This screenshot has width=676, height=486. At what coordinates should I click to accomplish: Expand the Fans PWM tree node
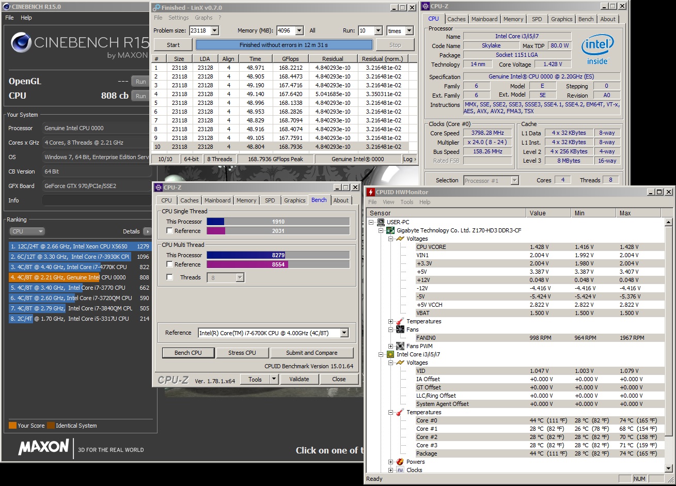coord(391,346)
